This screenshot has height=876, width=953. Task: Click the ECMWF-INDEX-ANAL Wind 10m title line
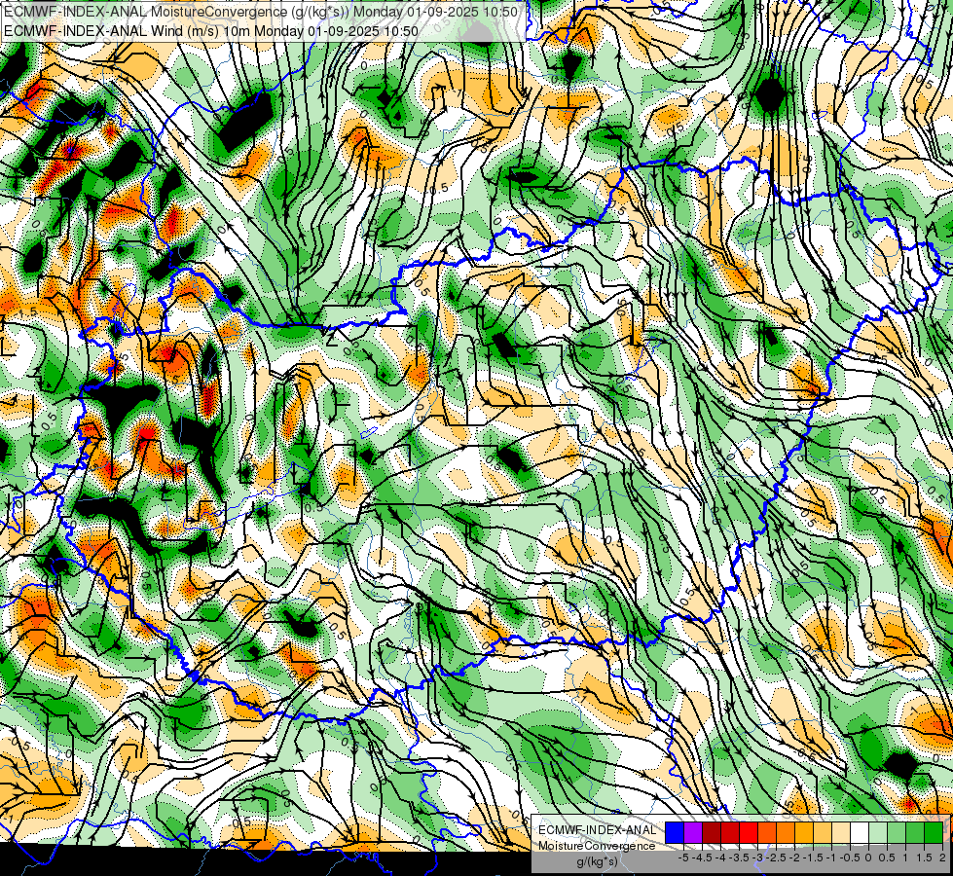click(211, 30)
